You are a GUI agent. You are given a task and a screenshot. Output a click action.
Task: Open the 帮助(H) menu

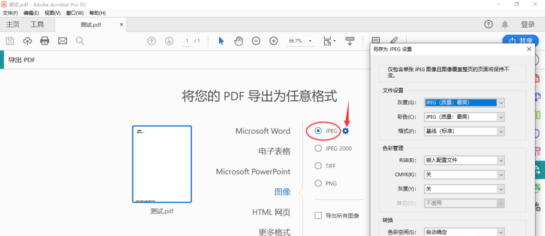click(x=98, y=13)
